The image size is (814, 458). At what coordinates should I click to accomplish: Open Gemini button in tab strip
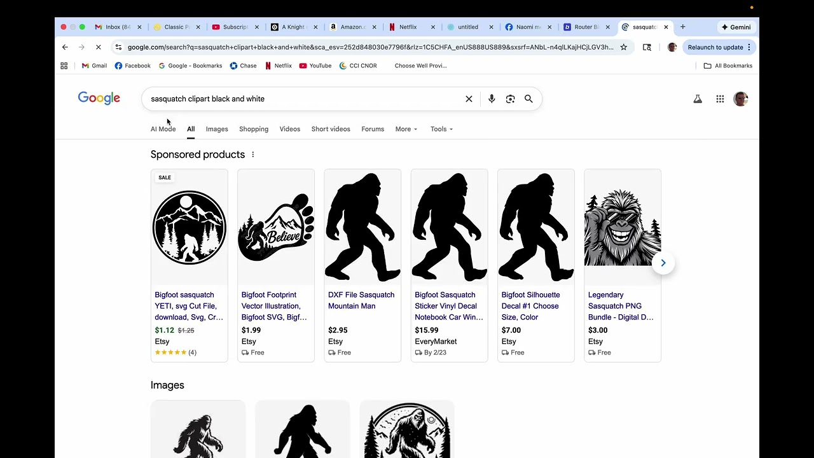click(736, 27)
